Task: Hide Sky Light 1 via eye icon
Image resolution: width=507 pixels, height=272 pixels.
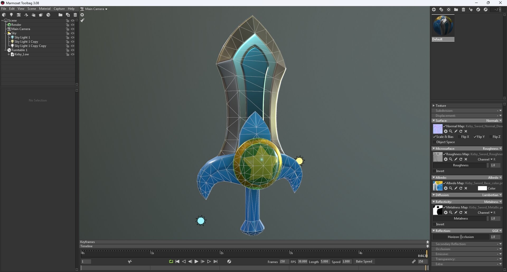Action: [73, 37]
